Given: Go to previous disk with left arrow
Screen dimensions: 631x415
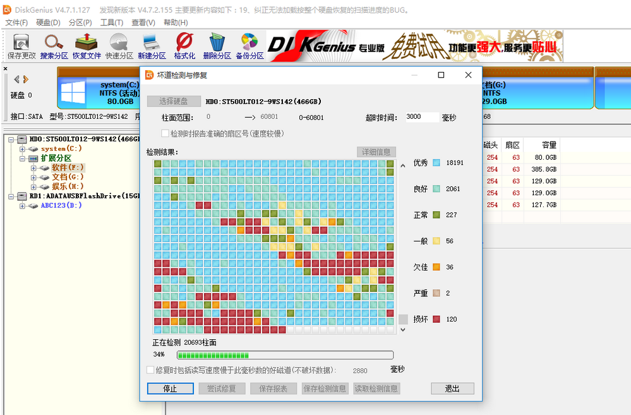Looking at the screenshot, I should point(16,80).
